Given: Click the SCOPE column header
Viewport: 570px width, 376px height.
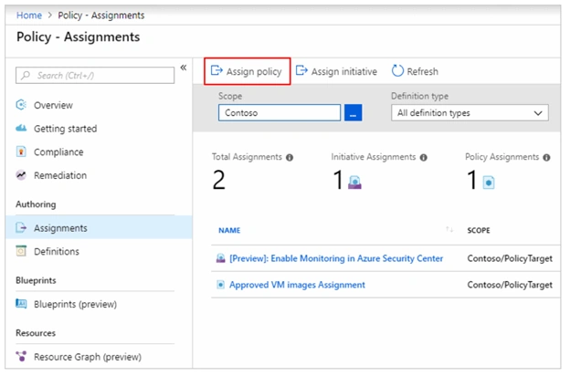Looking at the screenshot, I should [479, 231].
